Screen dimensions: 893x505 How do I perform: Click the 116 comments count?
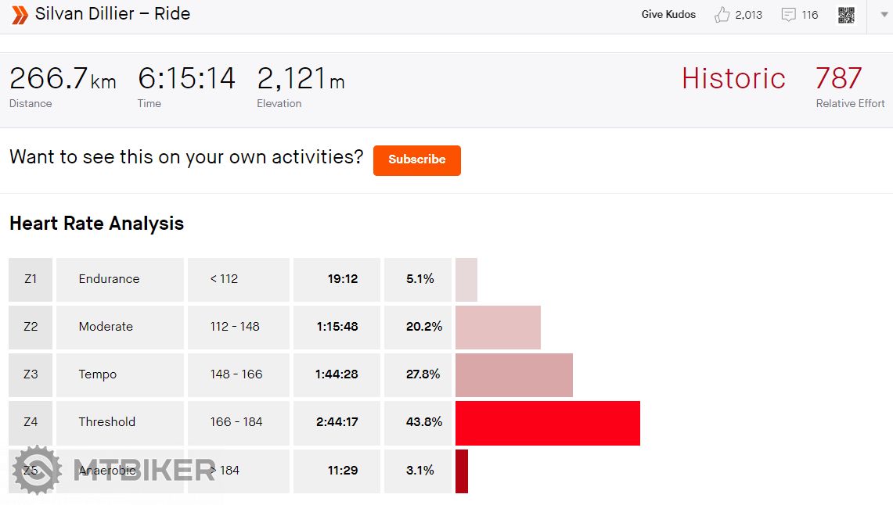pyautogui.click(x=809, y=15)
